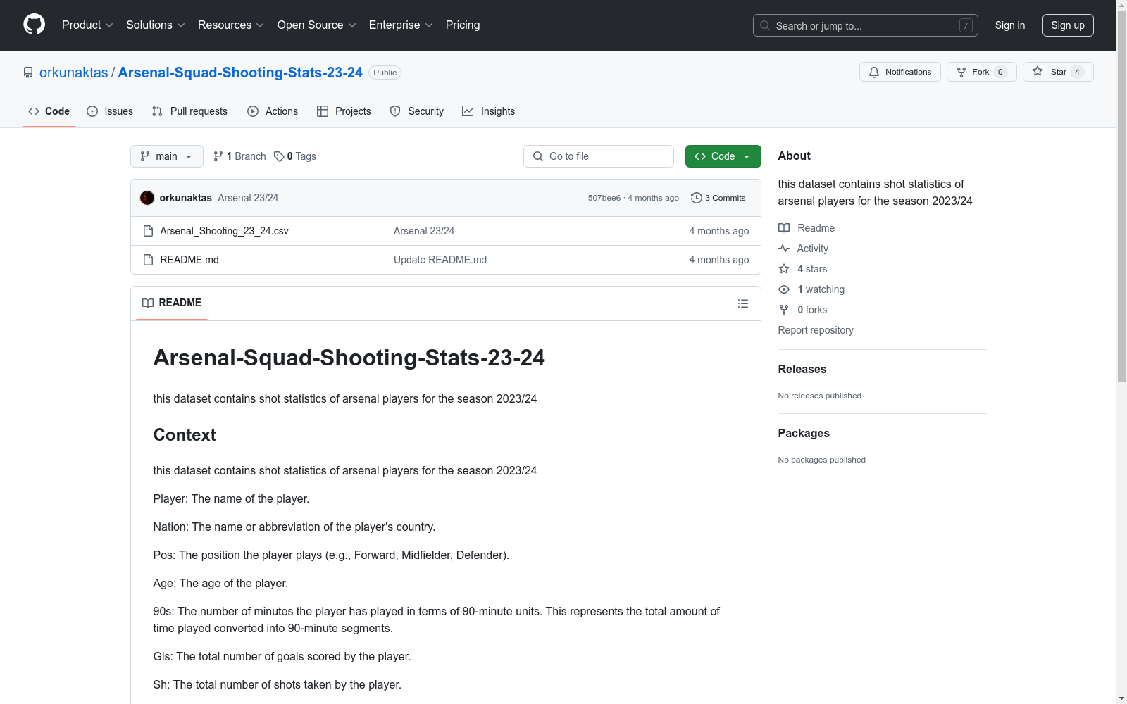Image resolution: width=1127 pixels, height=704 pixels.
Task: Open the Security tab
Action: pyautogui.click(x=417, y=111)
